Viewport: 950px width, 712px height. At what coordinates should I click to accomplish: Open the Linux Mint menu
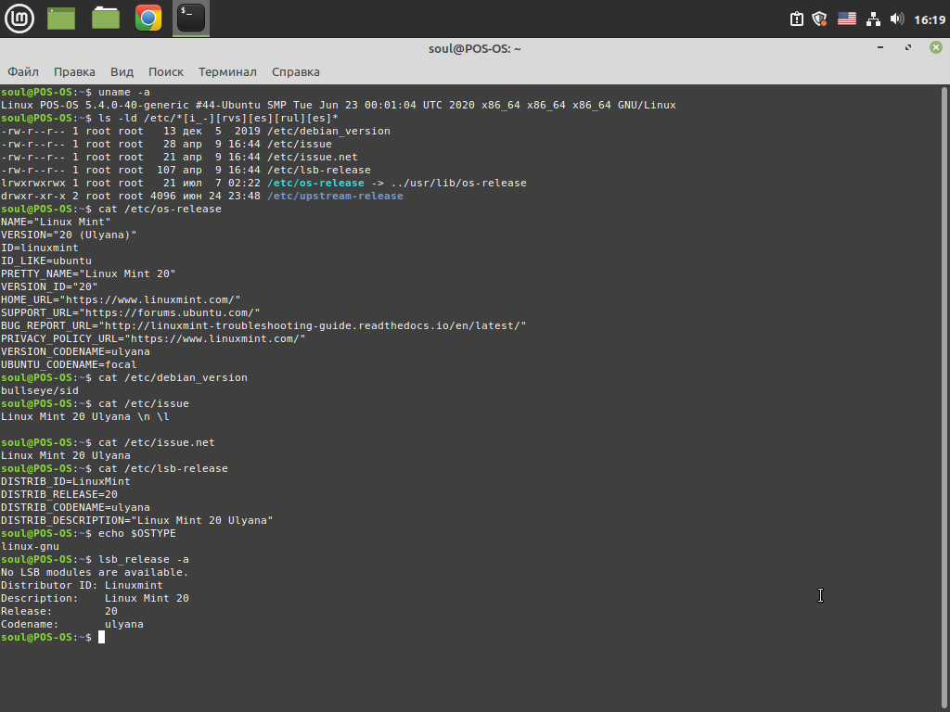click(19, 19)
